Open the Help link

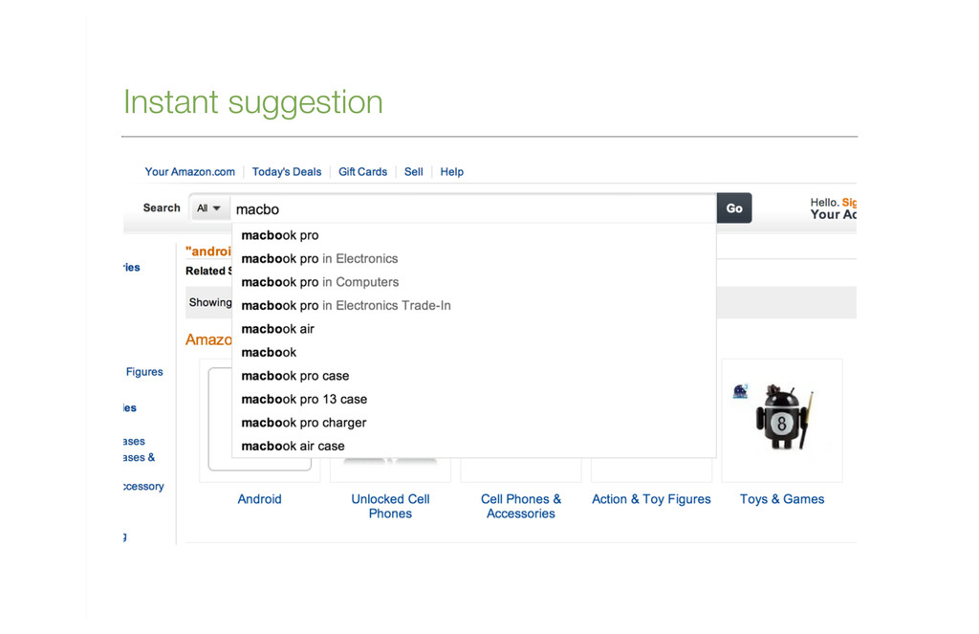point(451,172)
